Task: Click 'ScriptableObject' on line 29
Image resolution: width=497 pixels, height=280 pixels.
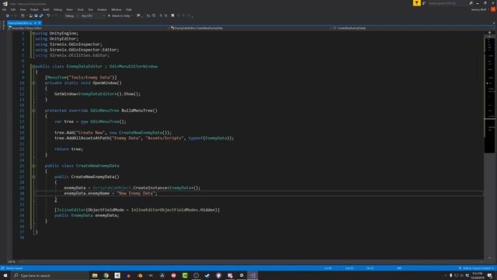Action: (112, 188)
